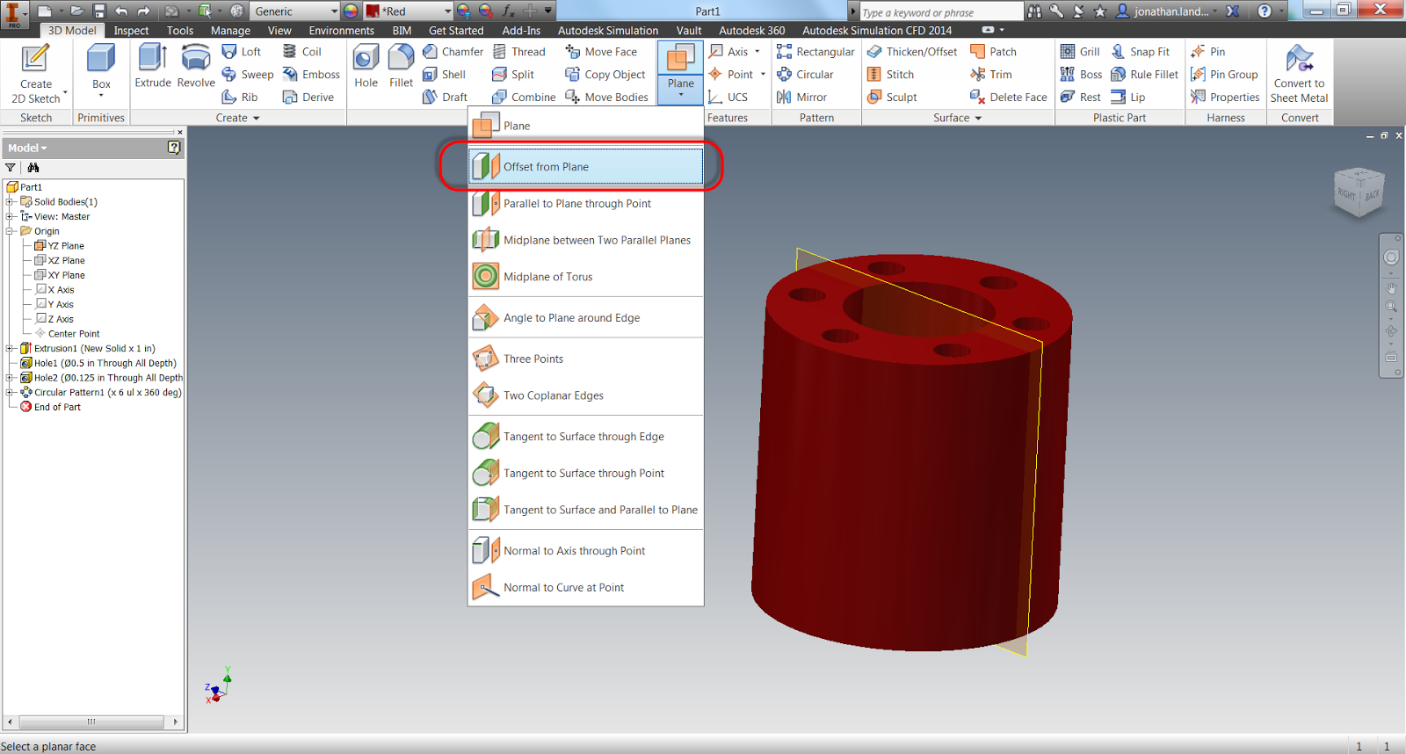The image size is (1406, 754).
Task: Choose Parallel to Plane through Point
Action: (585, 204)
